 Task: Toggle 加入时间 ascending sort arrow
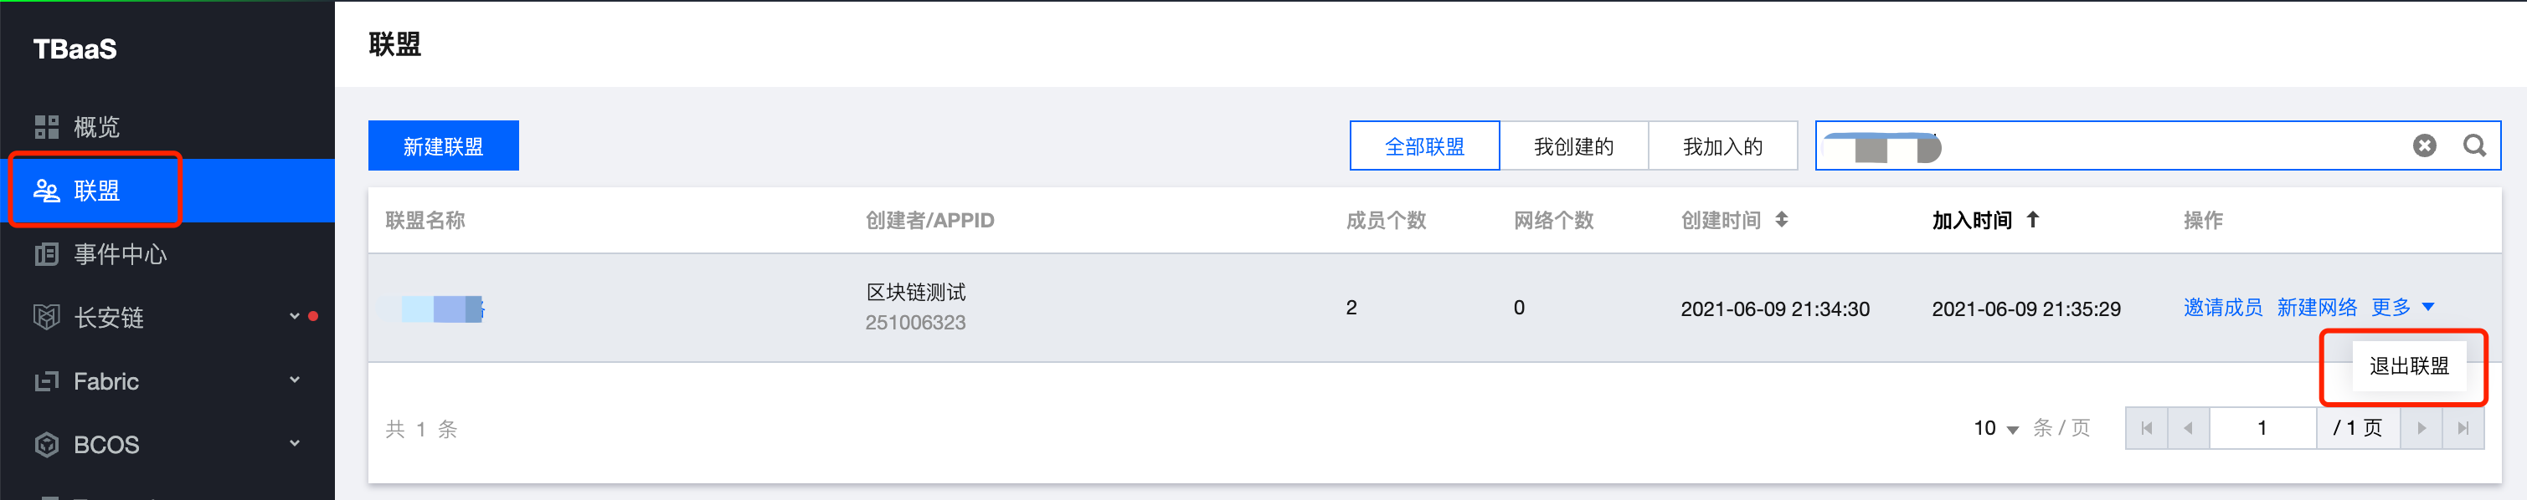(x=2033, y=220)
